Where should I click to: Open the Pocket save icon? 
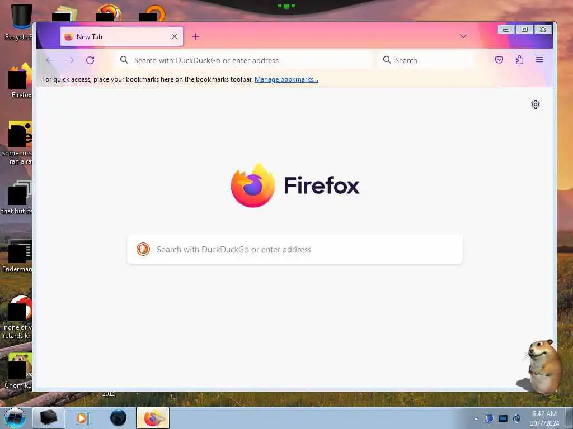(x=499, y=60)
